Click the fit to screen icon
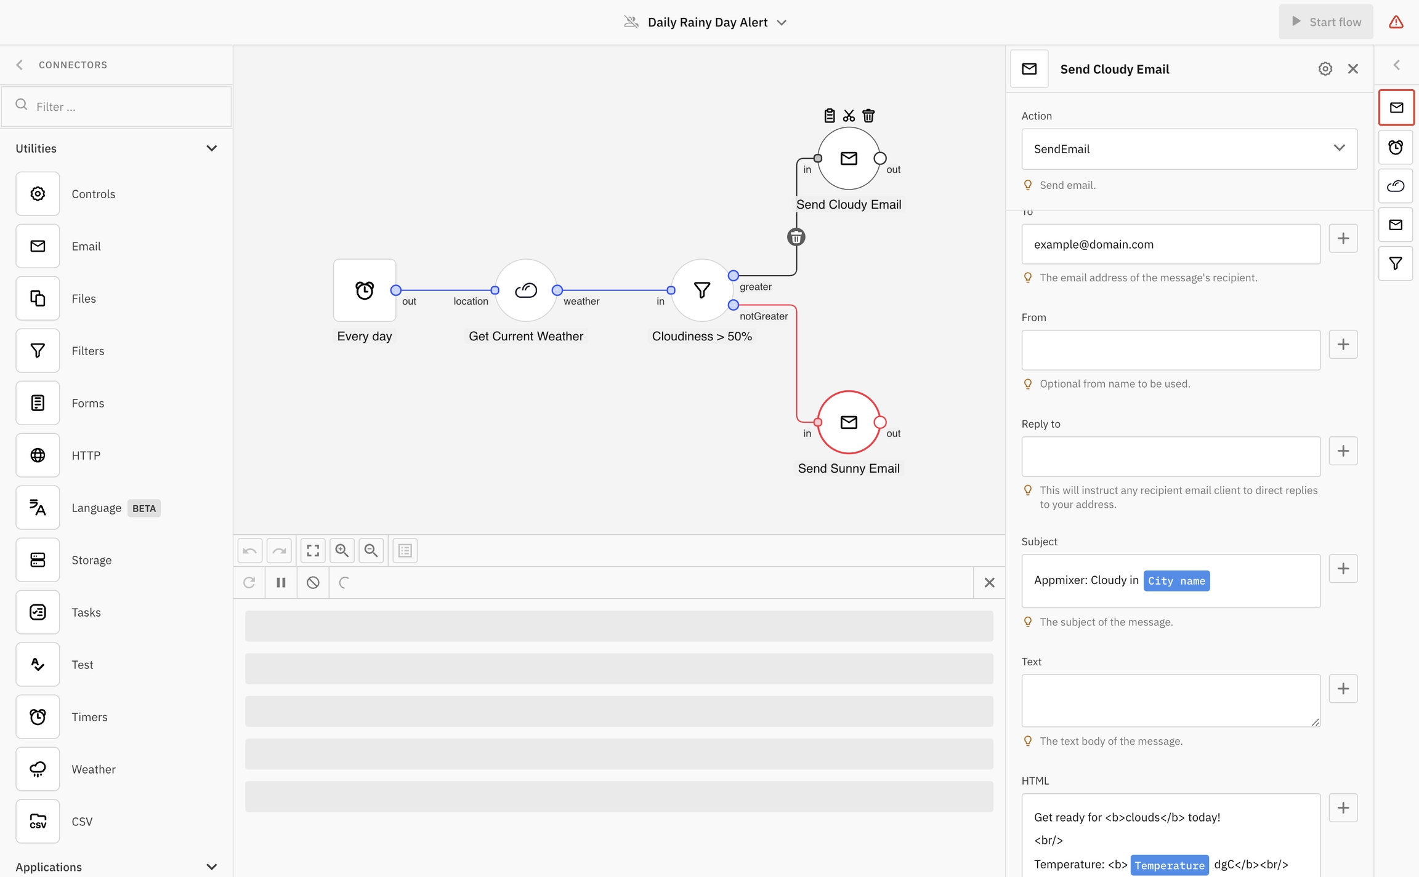The image size is (1419, 877). [x=313, y=550]
